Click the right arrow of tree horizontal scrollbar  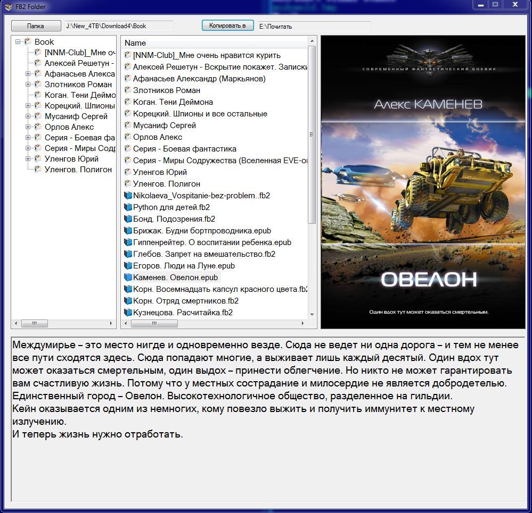[x=112, y=323]
